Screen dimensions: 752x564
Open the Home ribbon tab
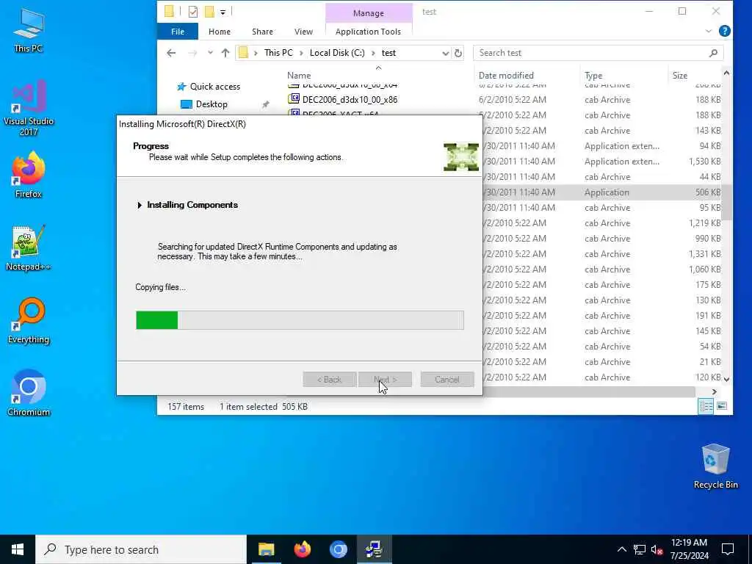[220, 31]
